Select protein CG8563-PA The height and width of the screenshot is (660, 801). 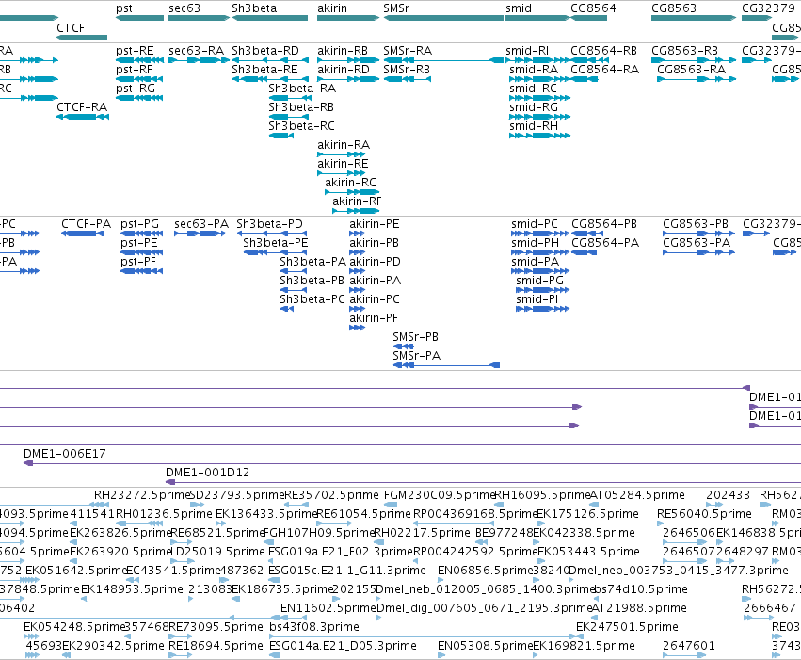[697, 243]
